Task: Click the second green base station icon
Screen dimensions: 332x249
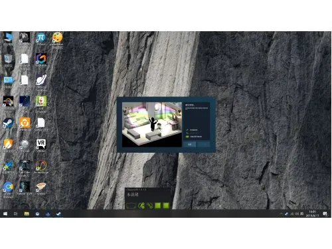Action: [166, 206]
